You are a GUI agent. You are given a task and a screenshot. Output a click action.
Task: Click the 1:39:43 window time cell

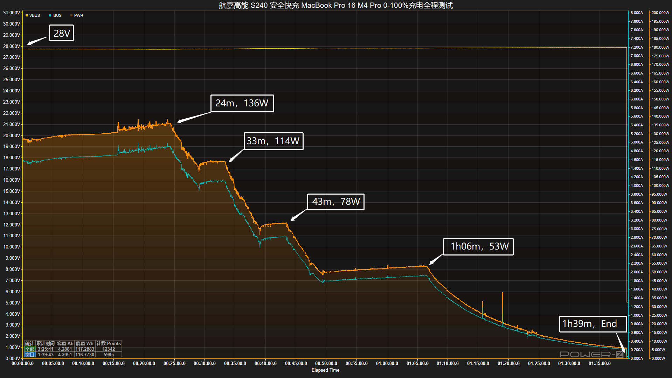tap(46, 355)
